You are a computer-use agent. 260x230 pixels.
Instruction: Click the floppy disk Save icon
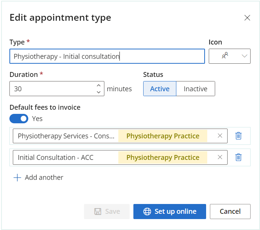98,212
